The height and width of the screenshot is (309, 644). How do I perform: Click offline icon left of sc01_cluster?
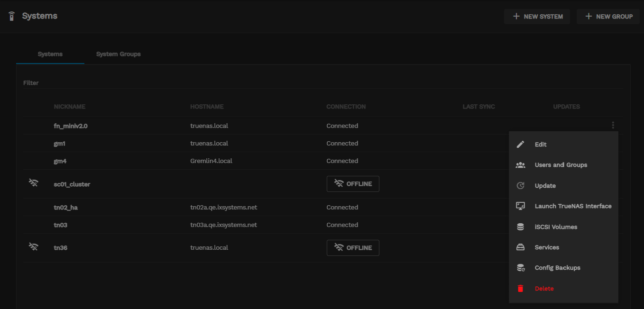[x=33, y=183]
